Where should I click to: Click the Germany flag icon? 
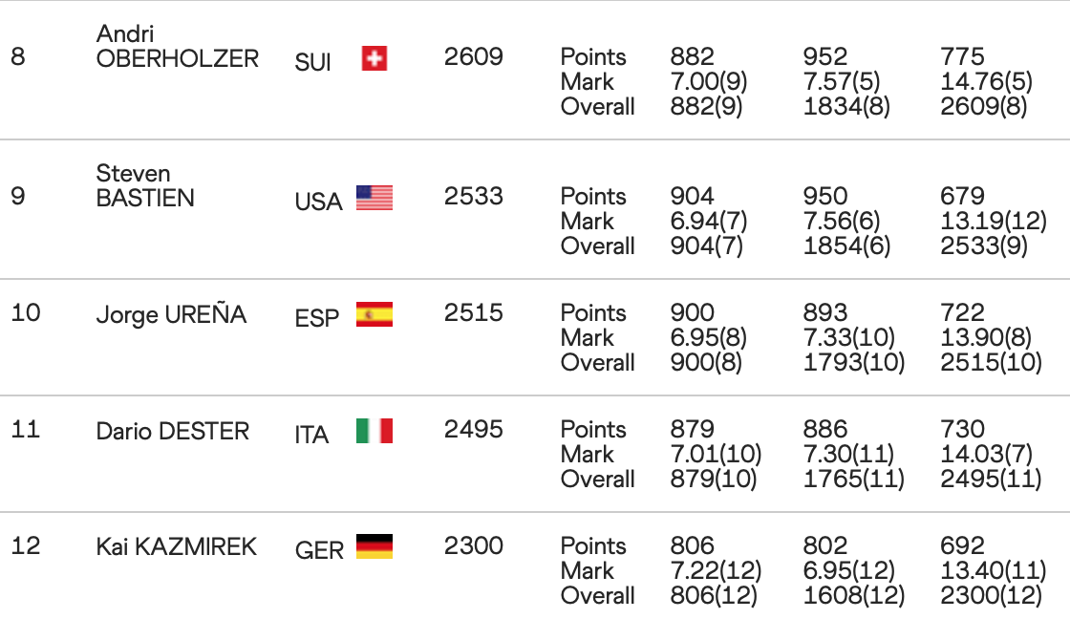click(374, 547)
